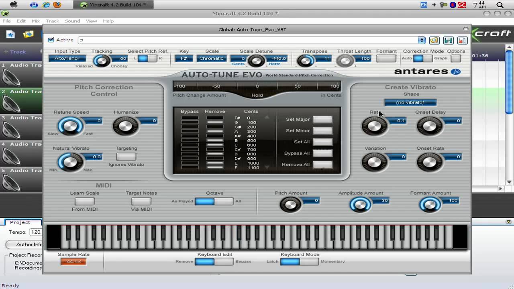Click the Audio Track 1 speaker icon
The image size is (514, 289).
coord(11,77)
